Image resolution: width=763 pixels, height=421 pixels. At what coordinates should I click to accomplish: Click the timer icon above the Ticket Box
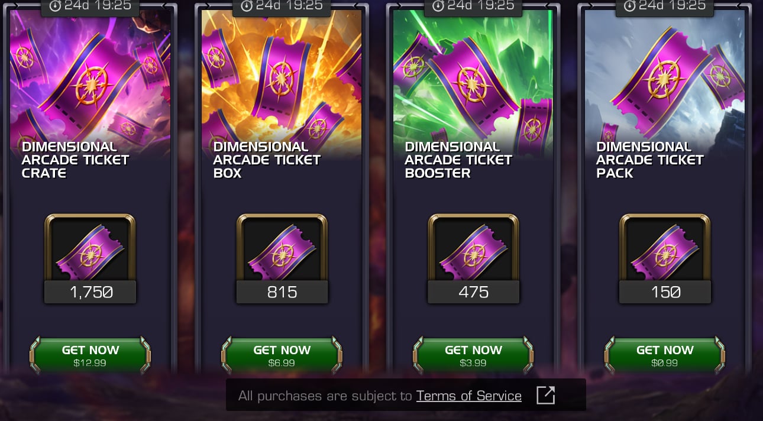point(247,6)
